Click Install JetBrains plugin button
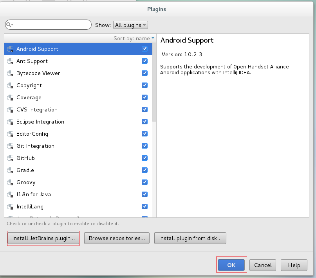Screen dimensions: 316x278 43,238
